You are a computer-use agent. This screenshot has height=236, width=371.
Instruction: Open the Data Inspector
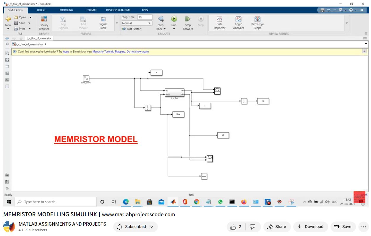pyautogui.click(x=219, y=23)
